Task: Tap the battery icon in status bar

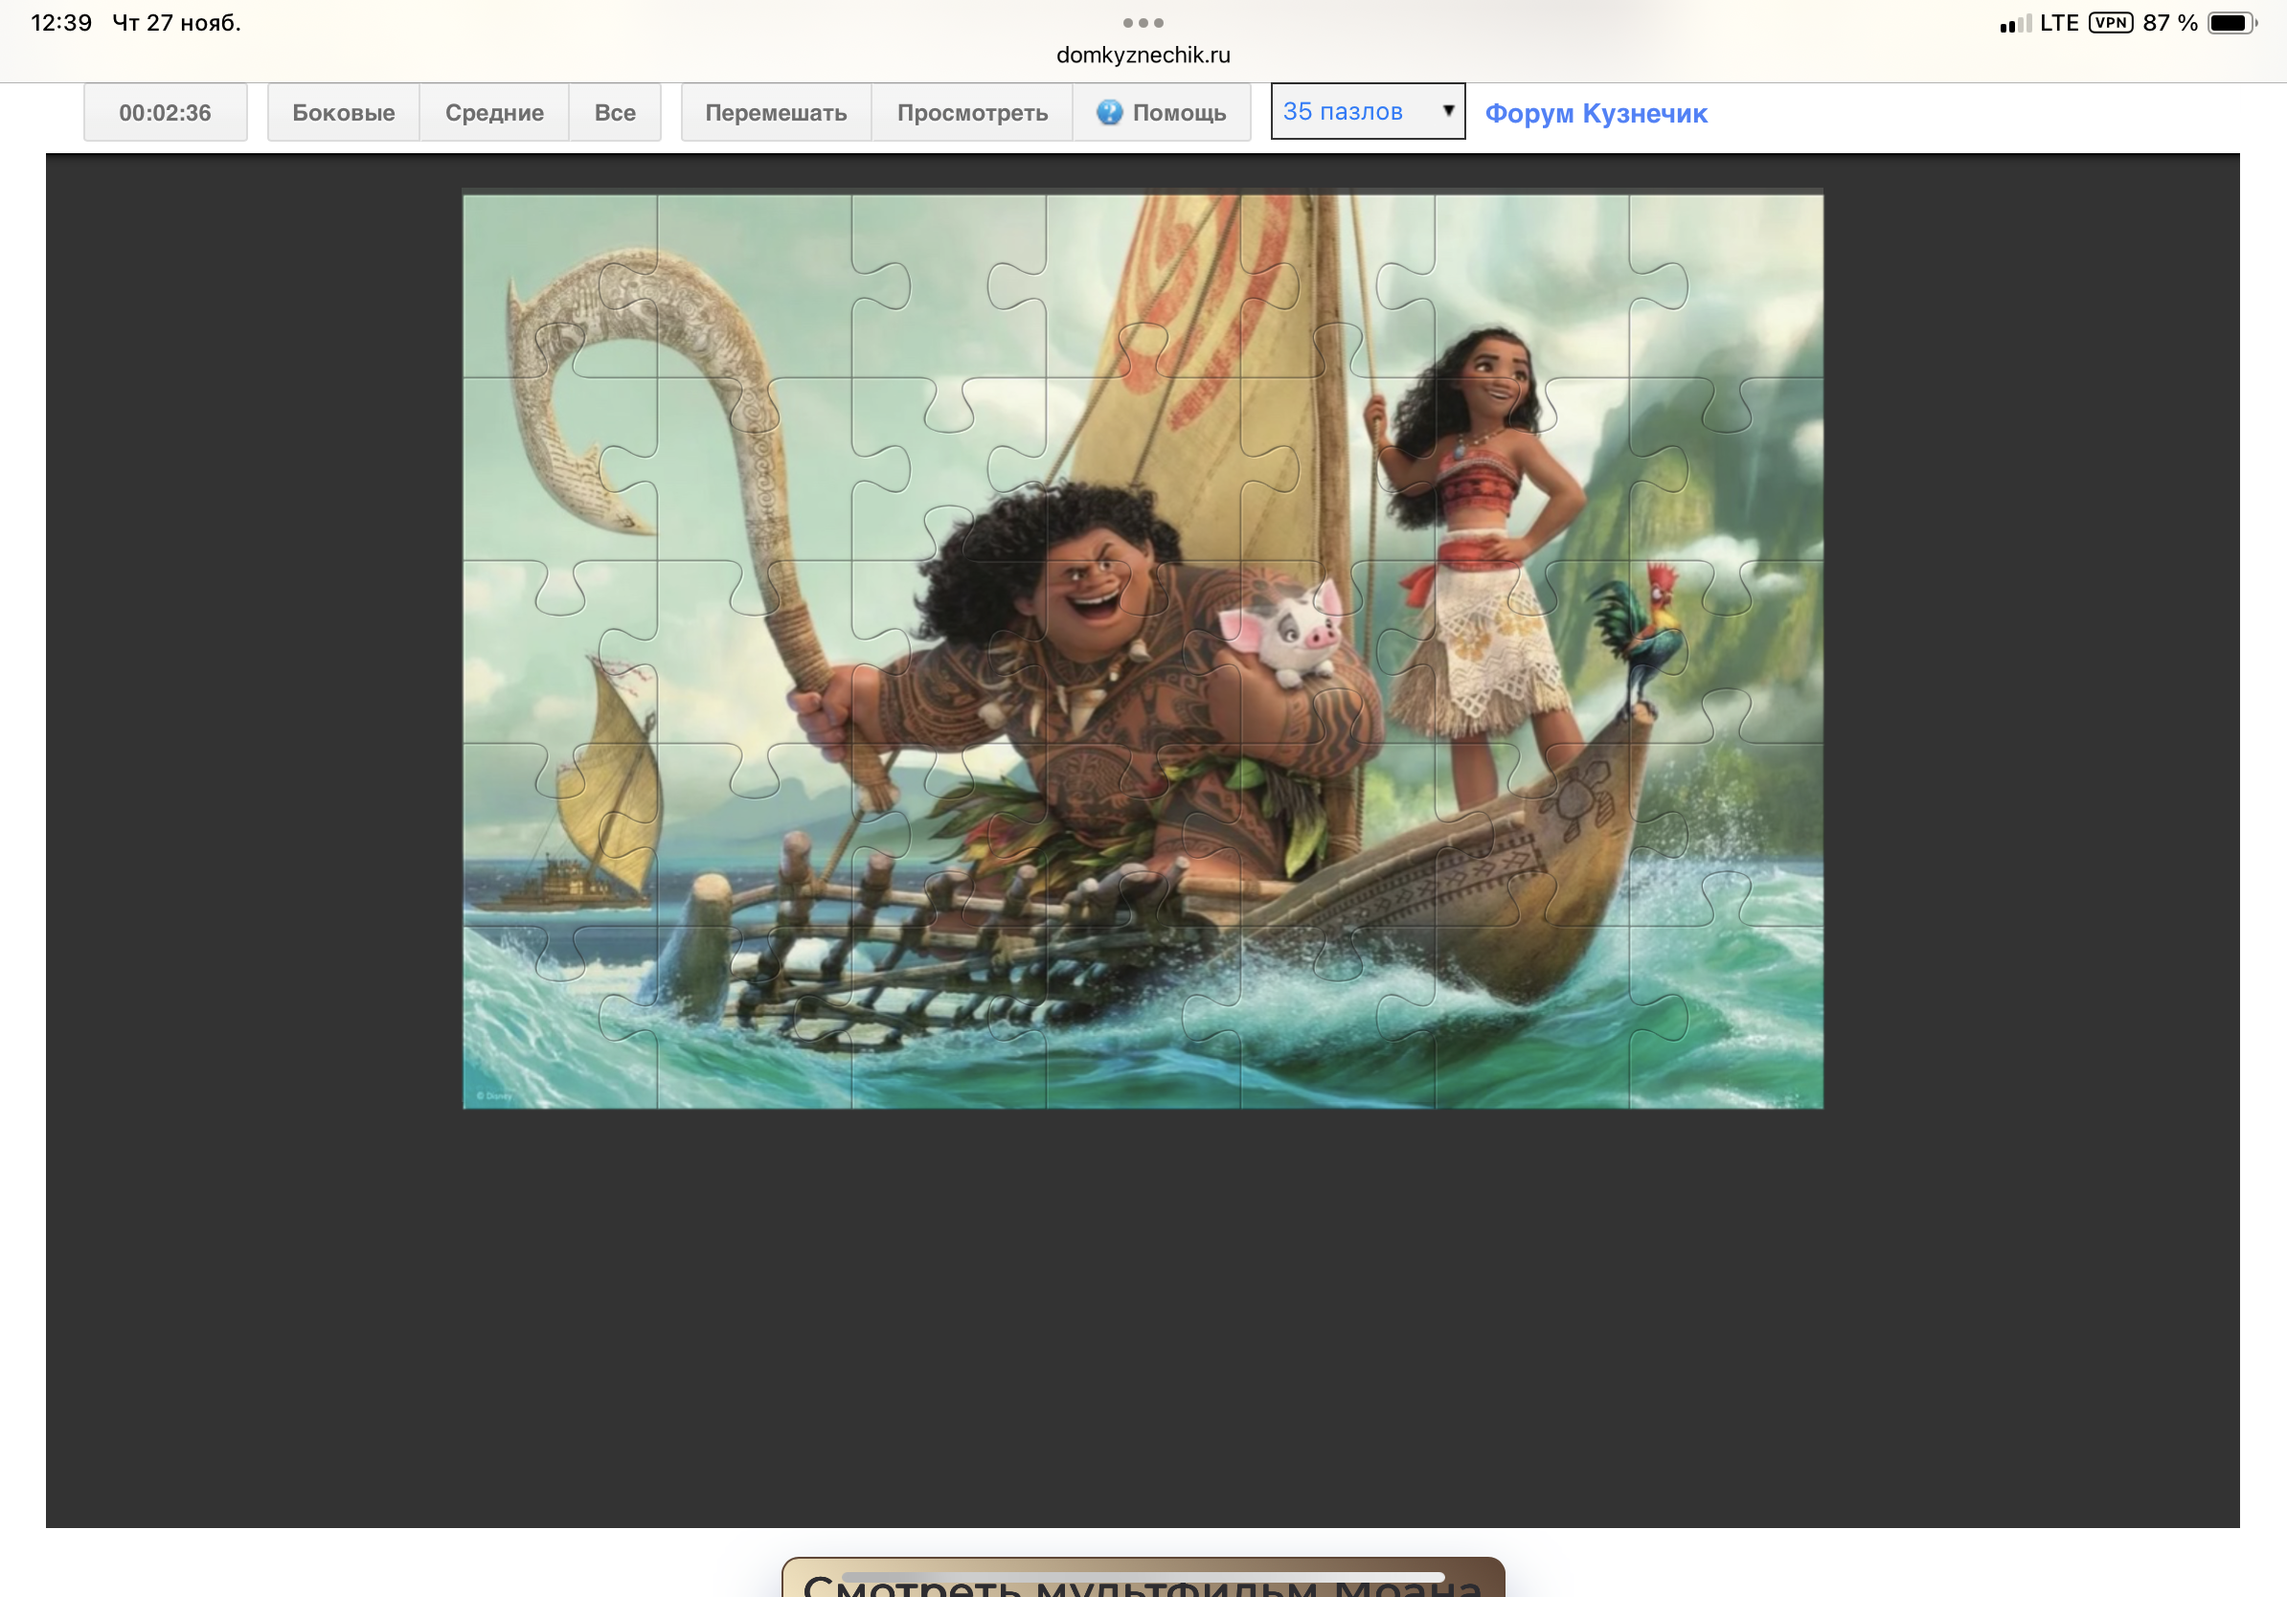Action: pyautogui.click(x=2230, y=23)
